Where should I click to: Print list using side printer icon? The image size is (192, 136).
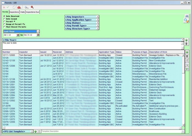coord(187,65)
